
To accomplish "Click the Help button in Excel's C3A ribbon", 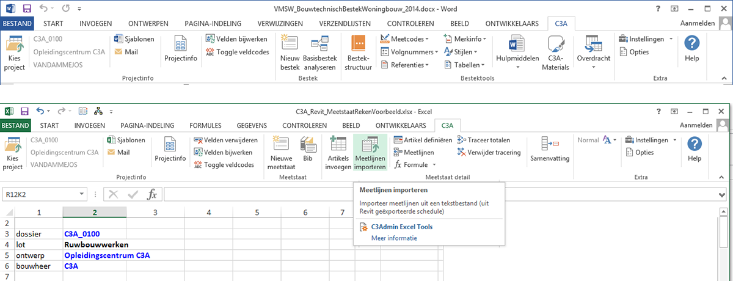I will [x=695, y=150].
